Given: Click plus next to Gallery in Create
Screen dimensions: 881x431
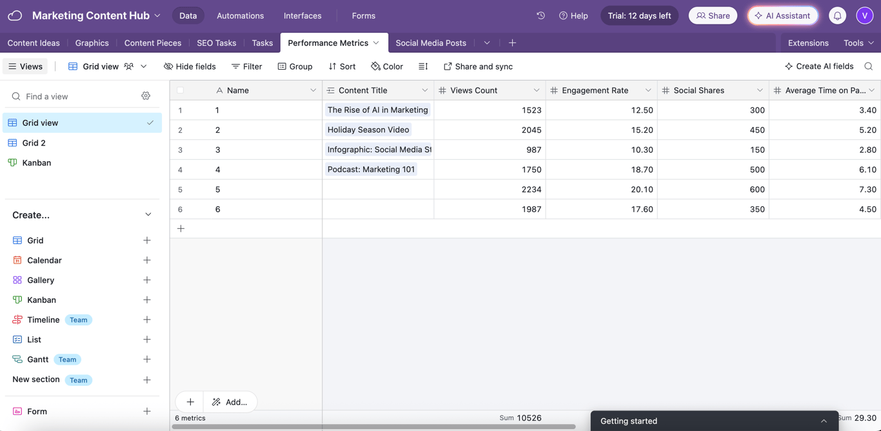Looking at the screenshot, I should 147,280.
